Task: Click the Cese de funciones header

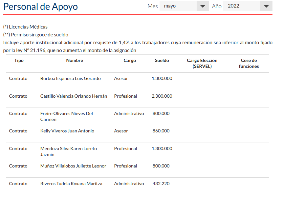Action: click(x=249, y=63)
